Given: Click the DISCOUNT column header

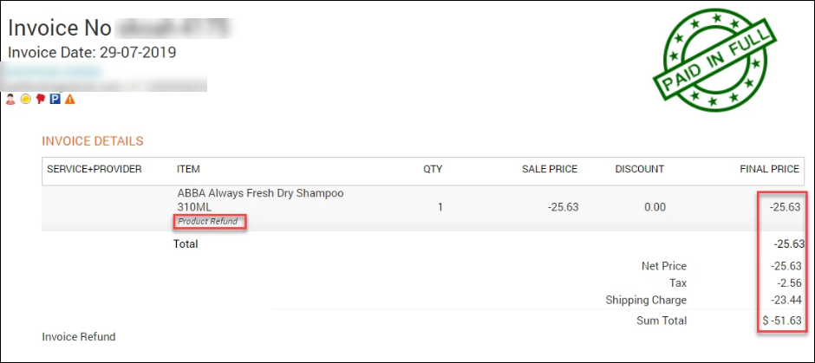Looking at the screenshot, I should point(640,169).
